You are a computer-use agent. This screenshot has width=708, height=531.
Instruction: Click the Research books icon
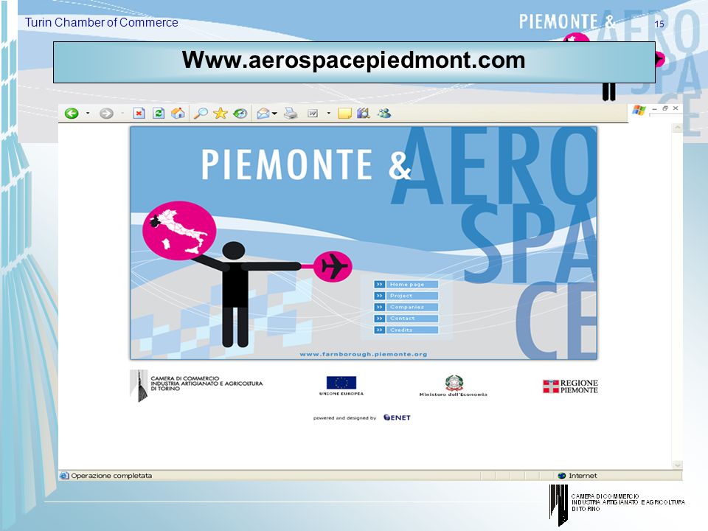click(364, 113)
